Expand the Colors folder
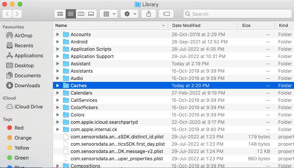This screenshot has width=294, height=168. click(58, 115)
